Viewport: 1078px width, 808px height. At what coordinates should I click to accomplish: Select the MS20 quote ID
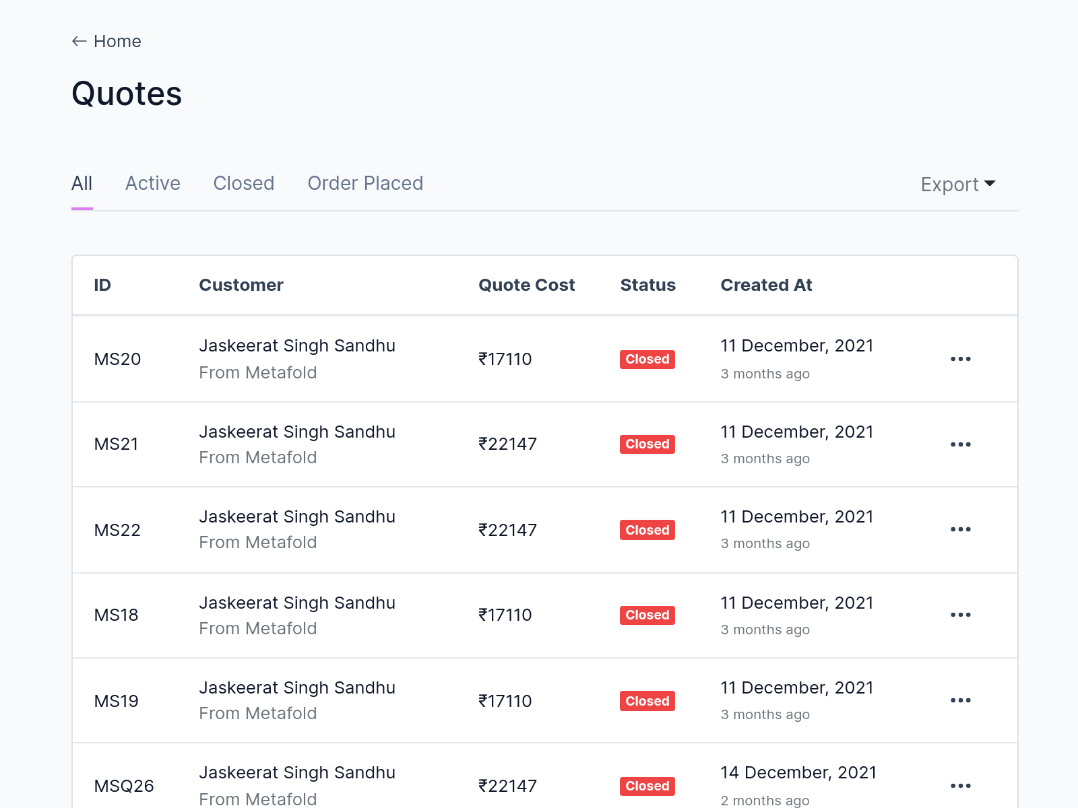pos(117,359)
